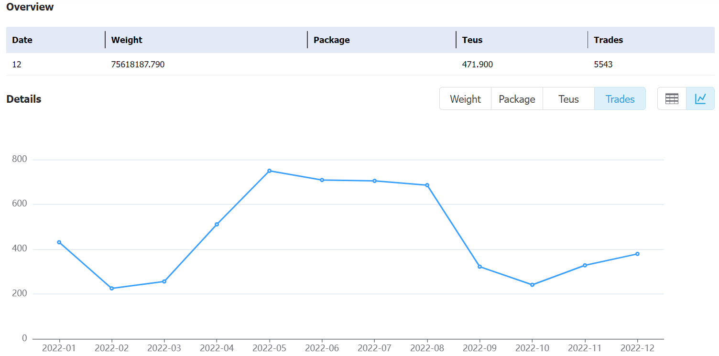Click the 2022-12 x-axis label

click(637, 348)
